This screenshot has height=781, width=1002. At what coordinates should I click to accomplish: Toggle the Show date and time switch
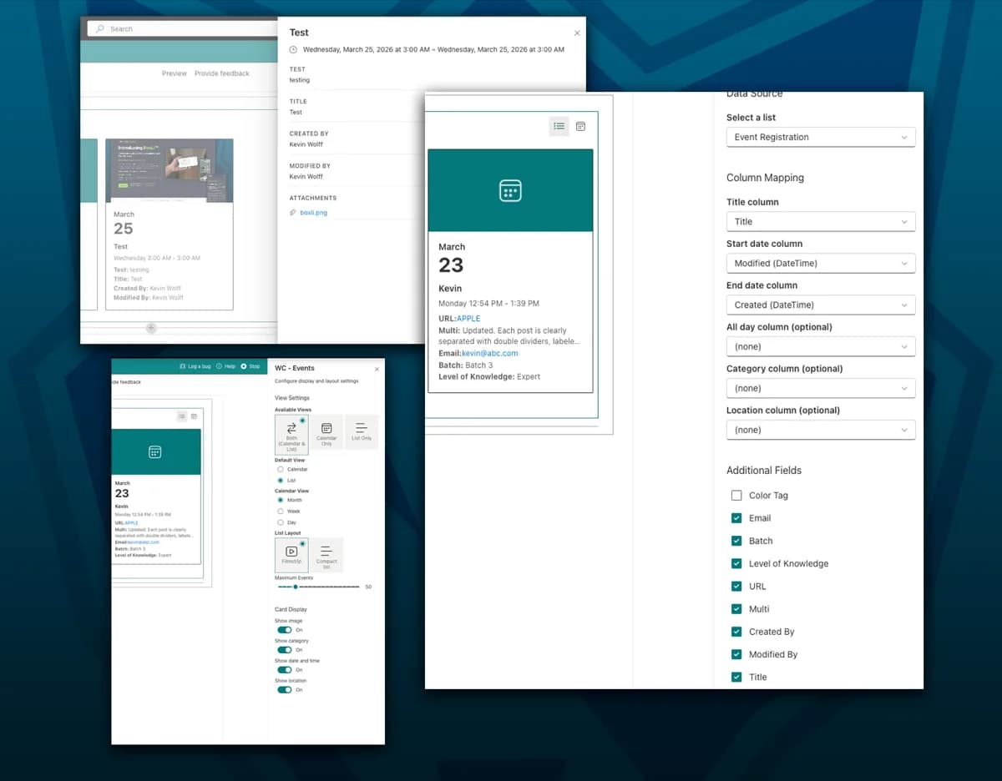(x=285, y=670)
